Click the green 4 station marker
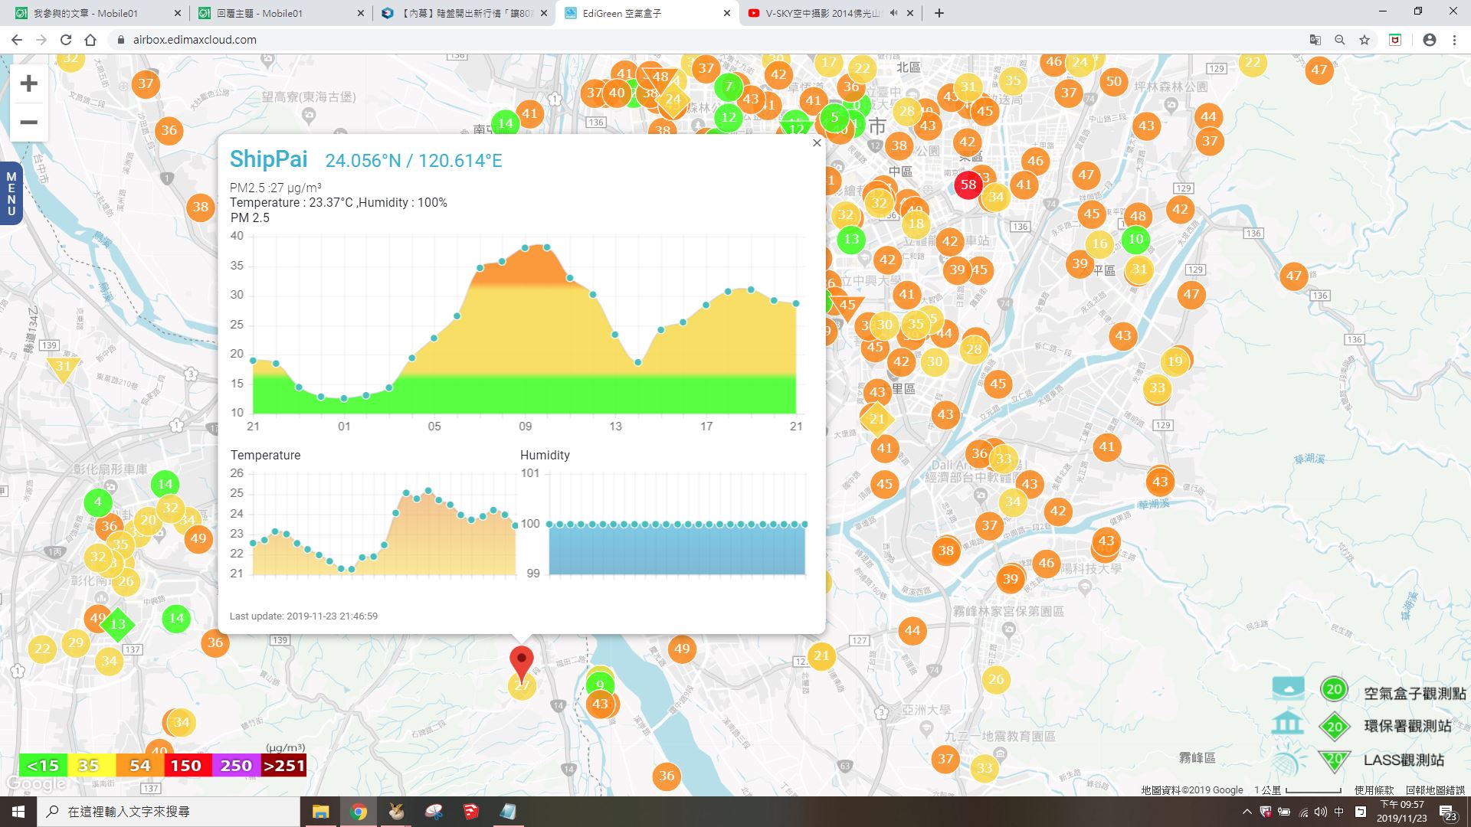This screenshot has height=827, width=1471. pyautogui.click(x=97, y=502)
